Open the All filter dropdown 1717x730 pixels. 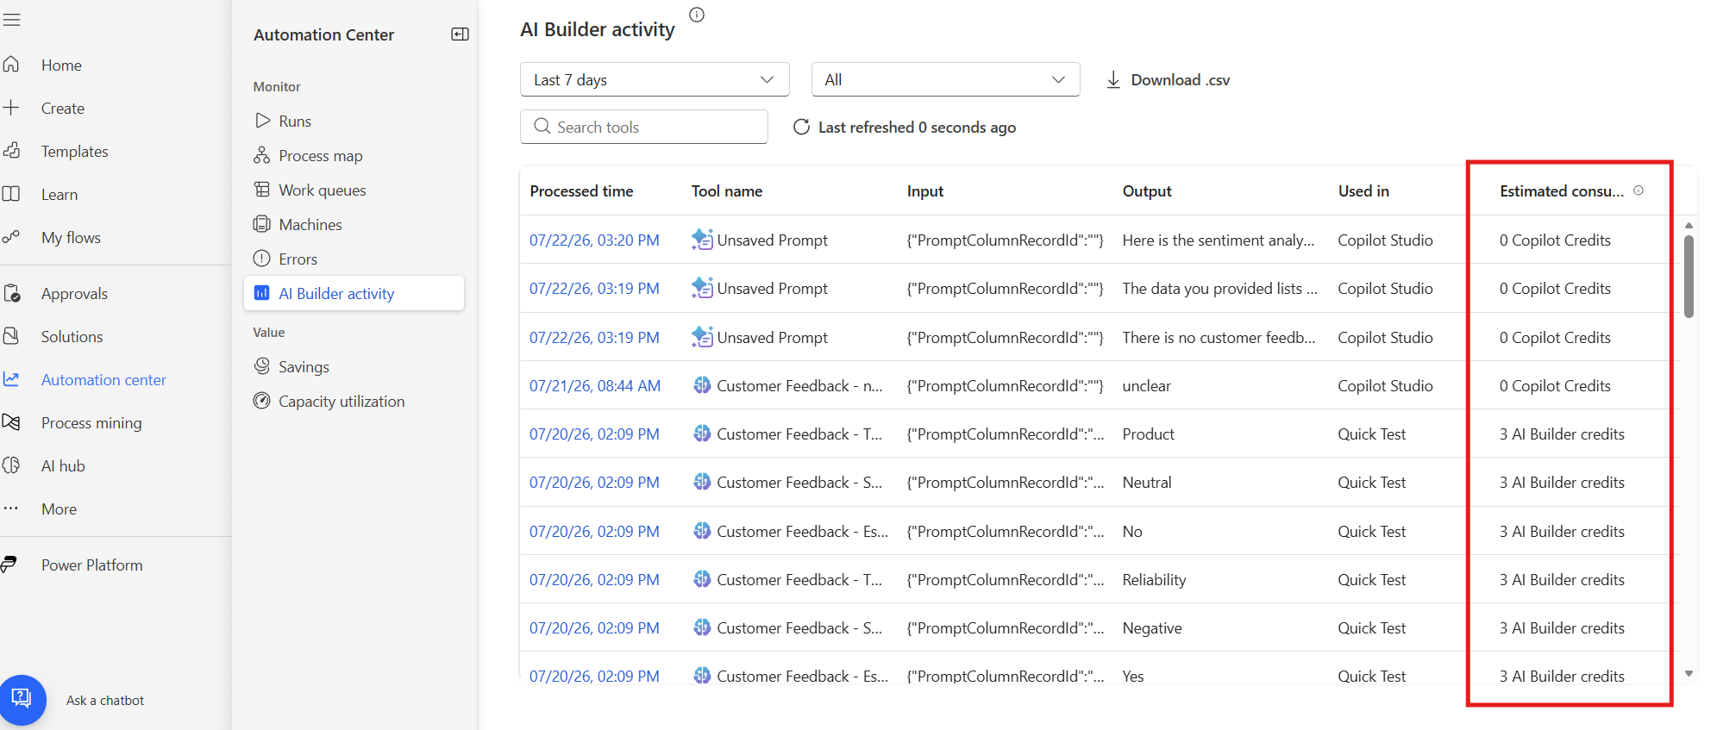(x=945, y=79)
